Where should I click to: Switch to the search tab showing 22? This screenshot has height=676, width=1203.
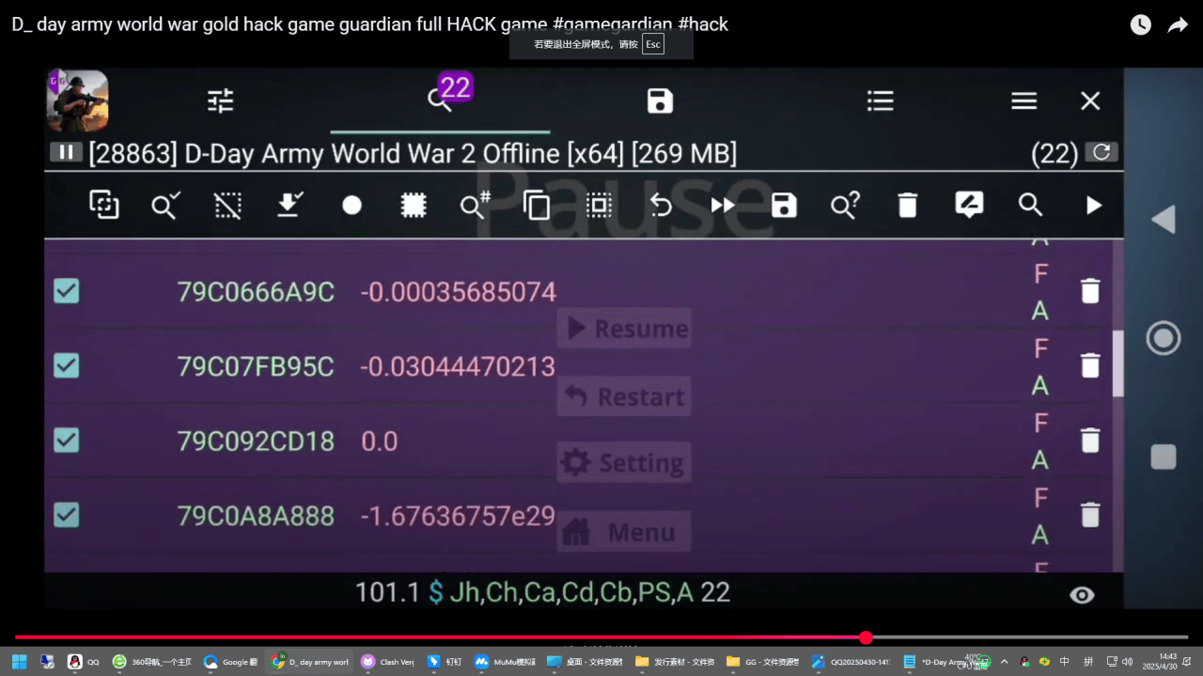440,100
